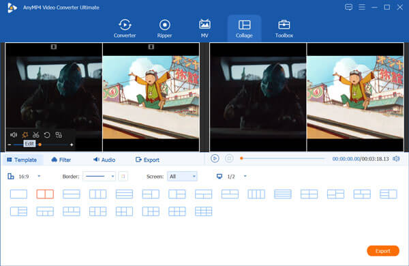The height and width of the screenshot is (266, 409).
Task: Choose the three vertical columns template
Action: pos(97,194)
